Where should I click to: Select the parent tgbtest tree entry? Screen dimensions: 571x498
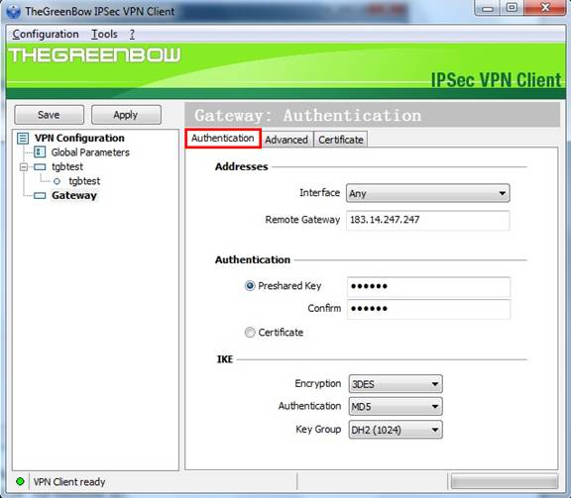(x=67, y=167)
